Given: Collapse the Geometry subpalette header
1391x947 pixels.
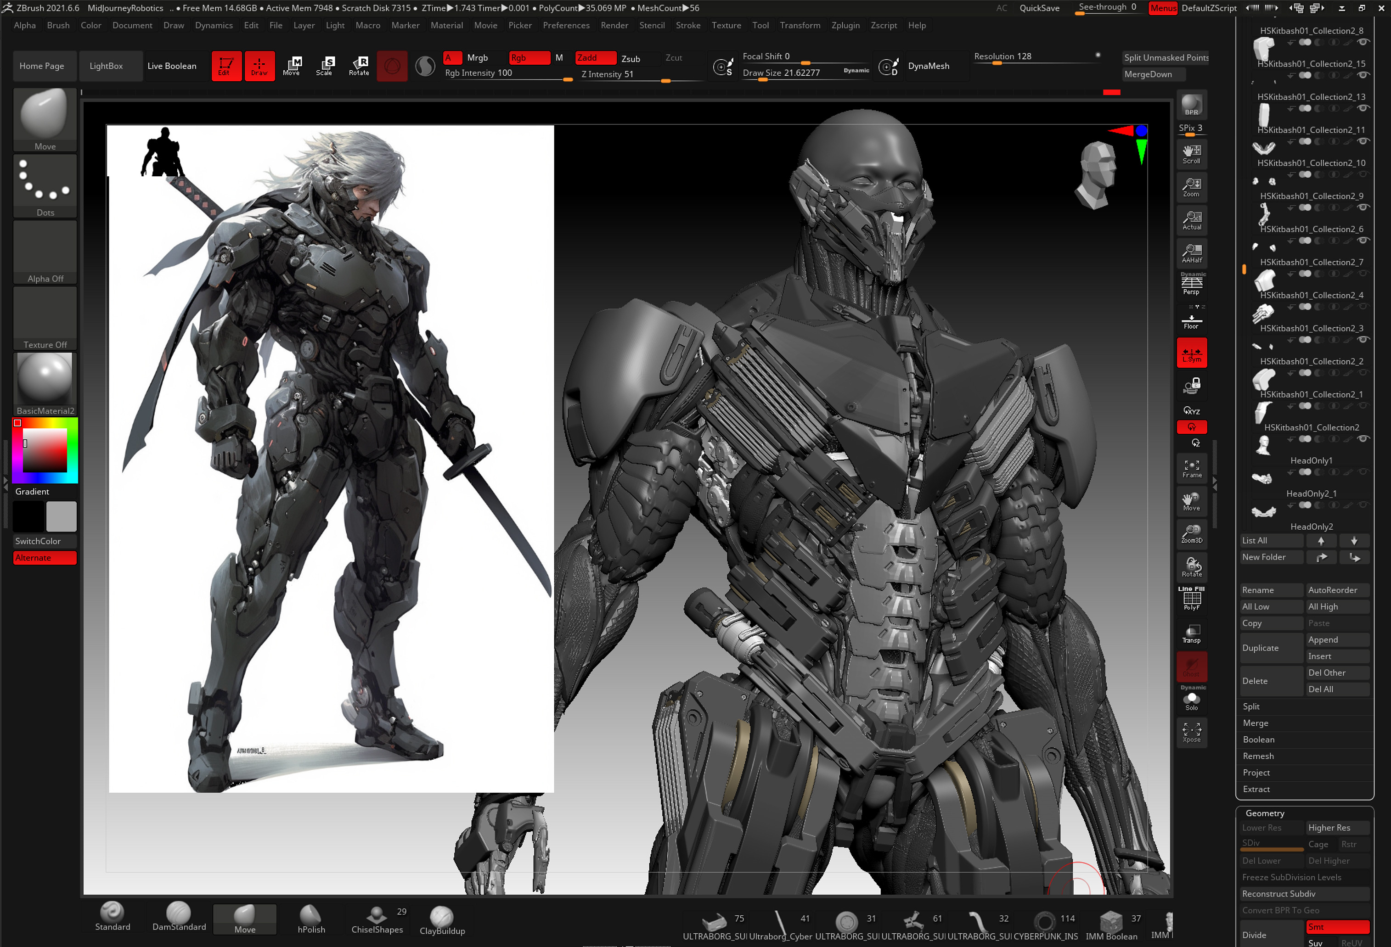Looking at the screenshot, I should click(1264, 813).
